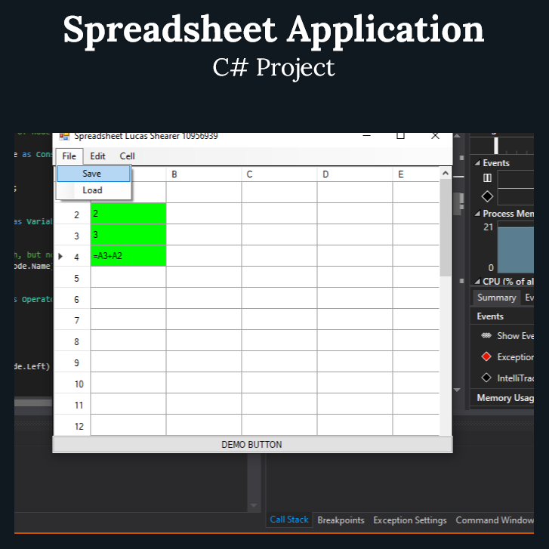Collapse the CPU section in diagnostics
Image resolution: width=549 pixels, height=549 pixels.
477,281
